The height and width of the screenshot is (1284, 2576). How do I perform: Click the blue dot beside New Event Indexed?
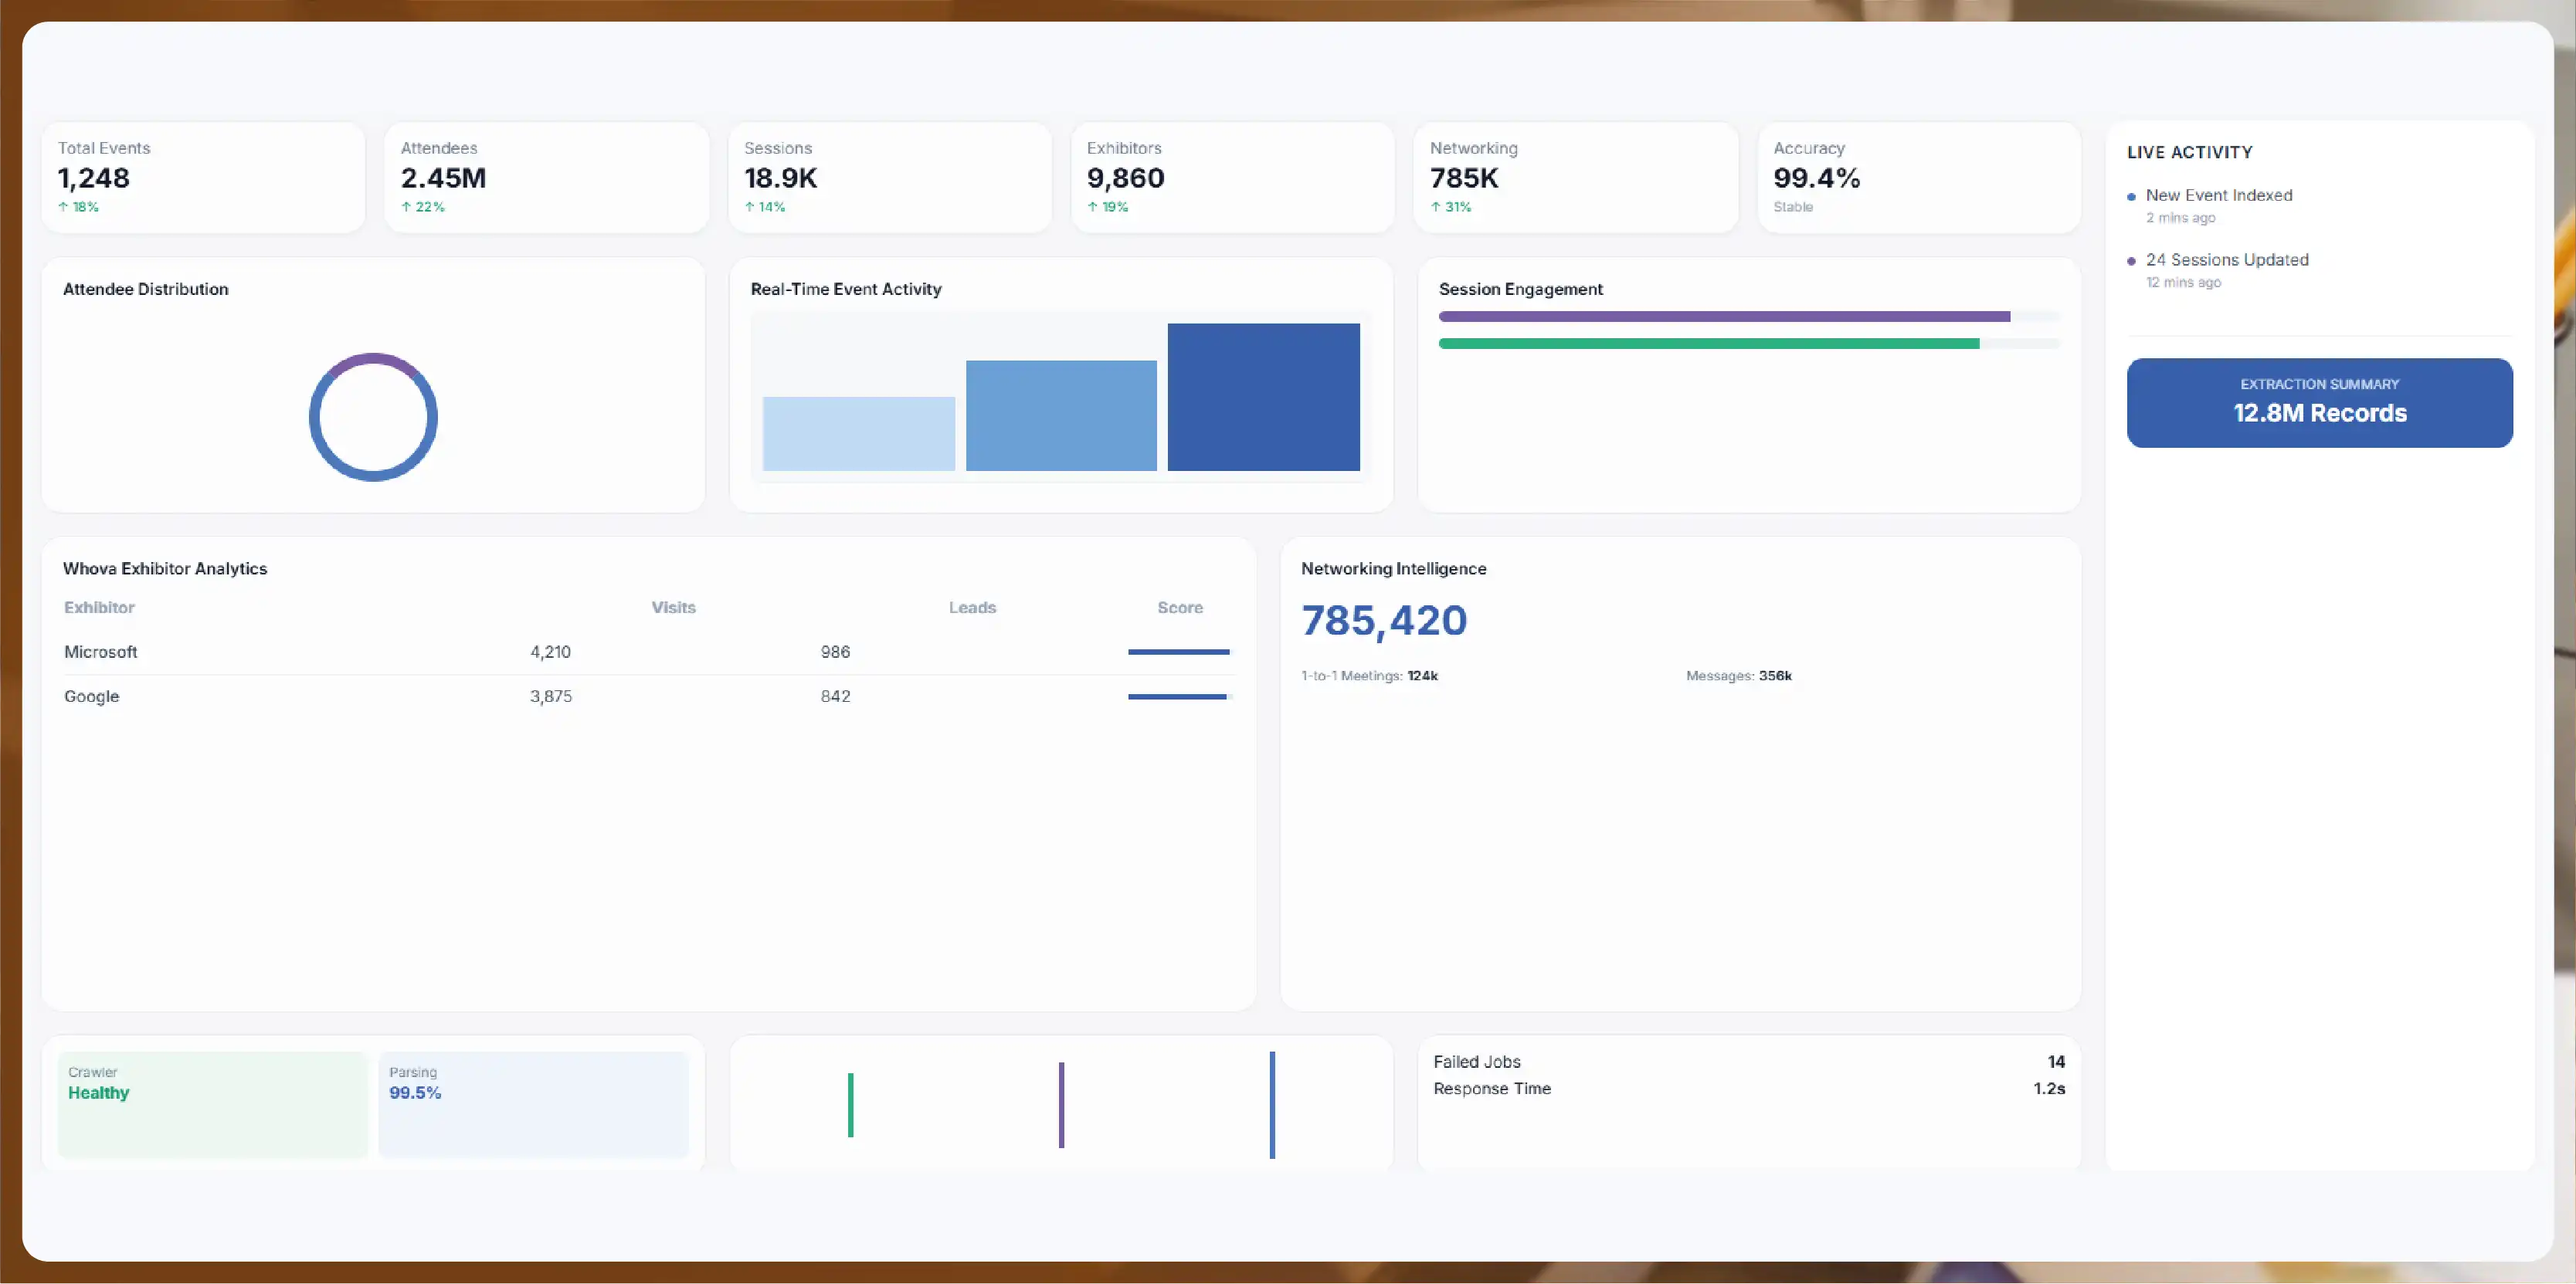[2131, 197]
